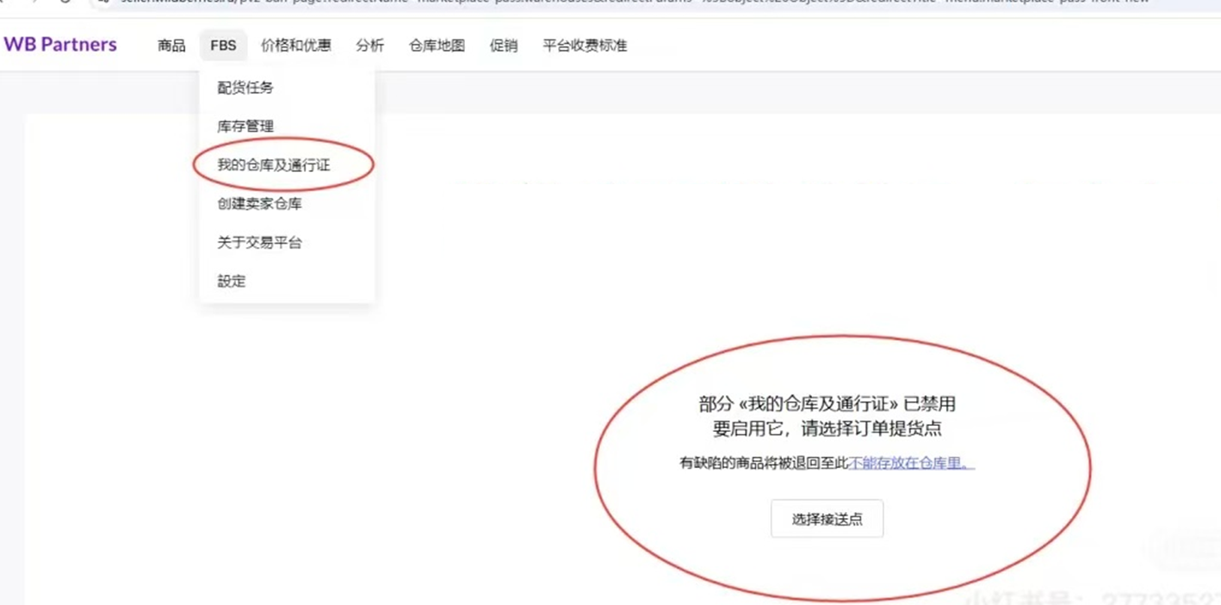Open 平台收费标准 in the top navigation

(584, 46)
